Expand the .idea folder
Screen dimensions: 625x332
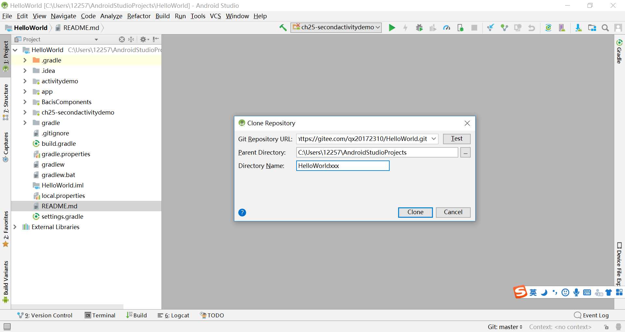(x=25, y=71)
